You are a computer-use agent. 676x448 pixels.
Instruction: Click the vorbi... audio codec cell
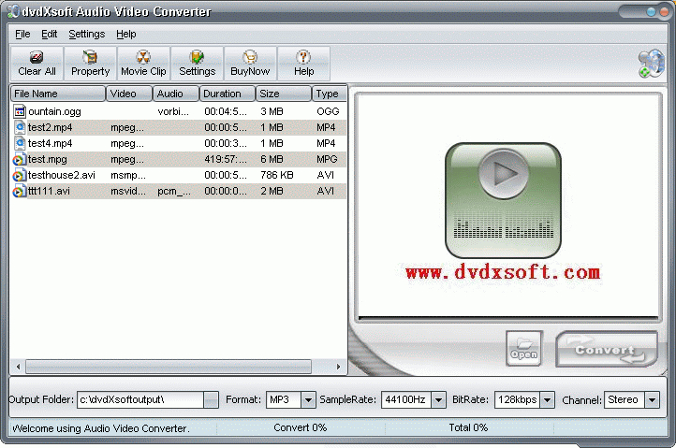(x=173, y=111)
